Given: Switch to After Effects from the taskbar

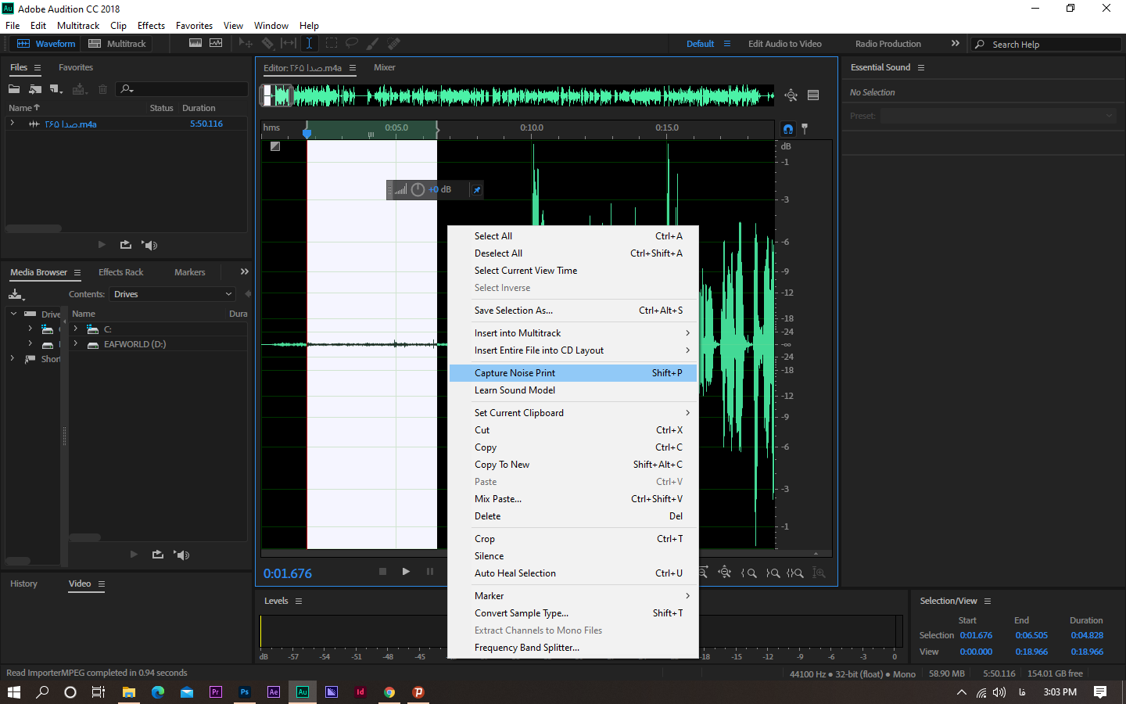Looking at the screenshot, I should [x=273, y=692].
